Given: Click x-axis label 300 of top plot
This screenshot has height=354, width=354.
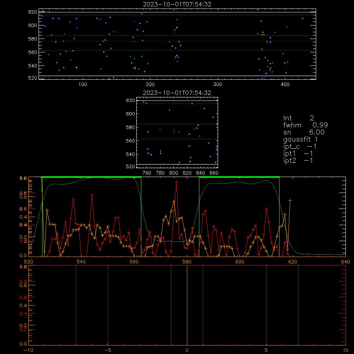Looking at the screenshot, I should point(218,85).
